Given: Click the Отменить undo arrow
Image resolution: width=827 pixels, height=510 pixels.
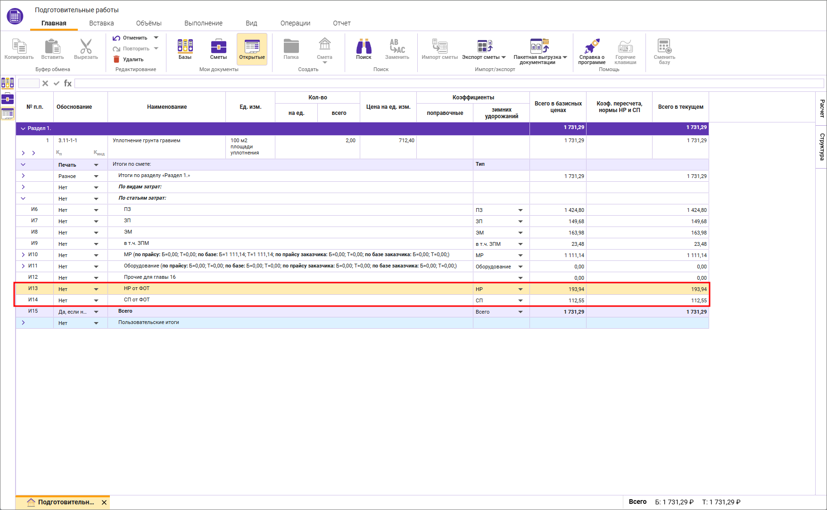Looking at the screenshot, I should click(x=116, y=38).
